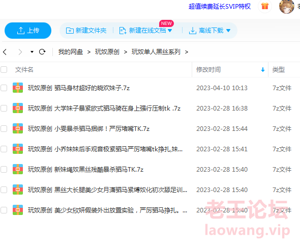Click the 7z icon of the 2023-02-28 16:38 file

[18, 108]
